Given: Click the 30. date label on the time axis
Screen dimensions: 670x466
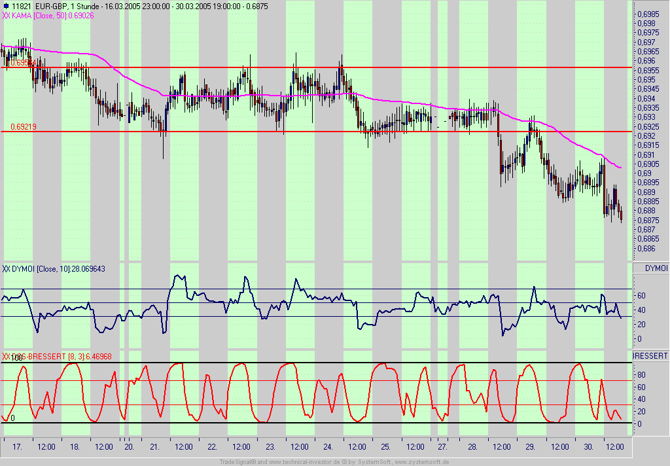Looking at the screenshot, I should click(588, 447).
